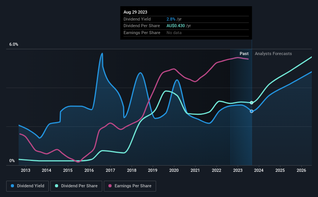Click the 2016 x-axis label
This screenshot has width=318, height=197.
tap(89, 170)
